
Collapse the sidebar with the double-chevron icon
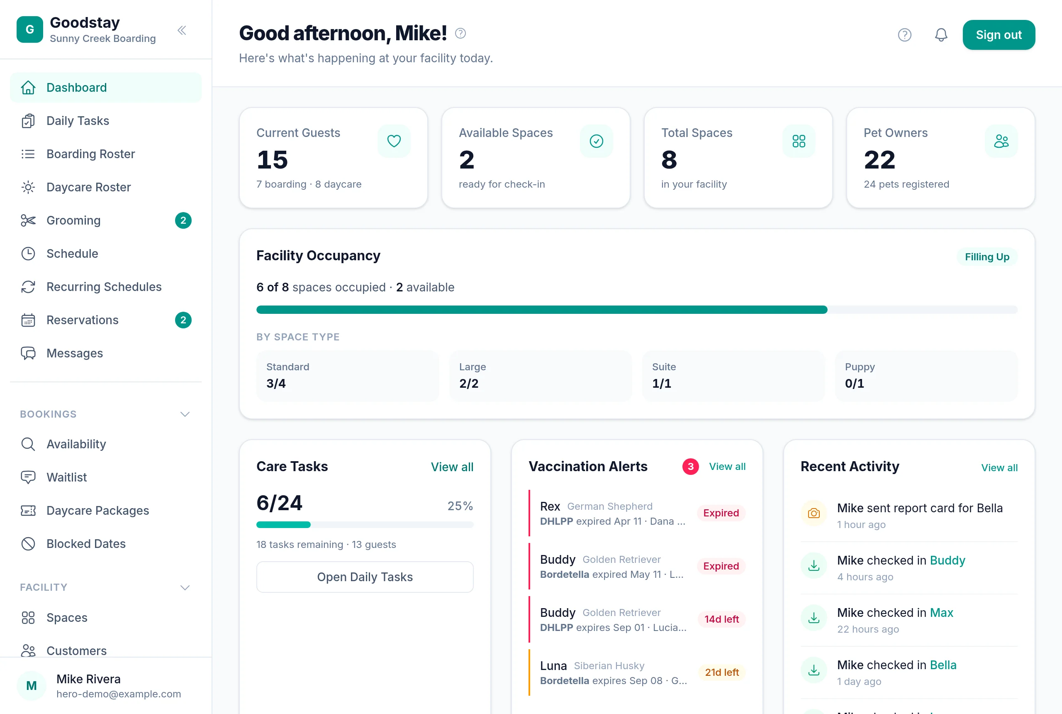(182, 30)
